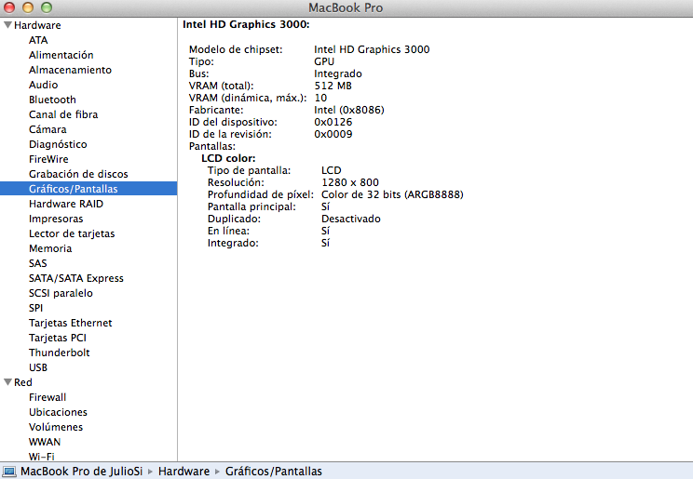Image resolution: width=693 pixels, height=479 pixels.
Task: Select Wi-Fi under Red
Action: (42, 457)
